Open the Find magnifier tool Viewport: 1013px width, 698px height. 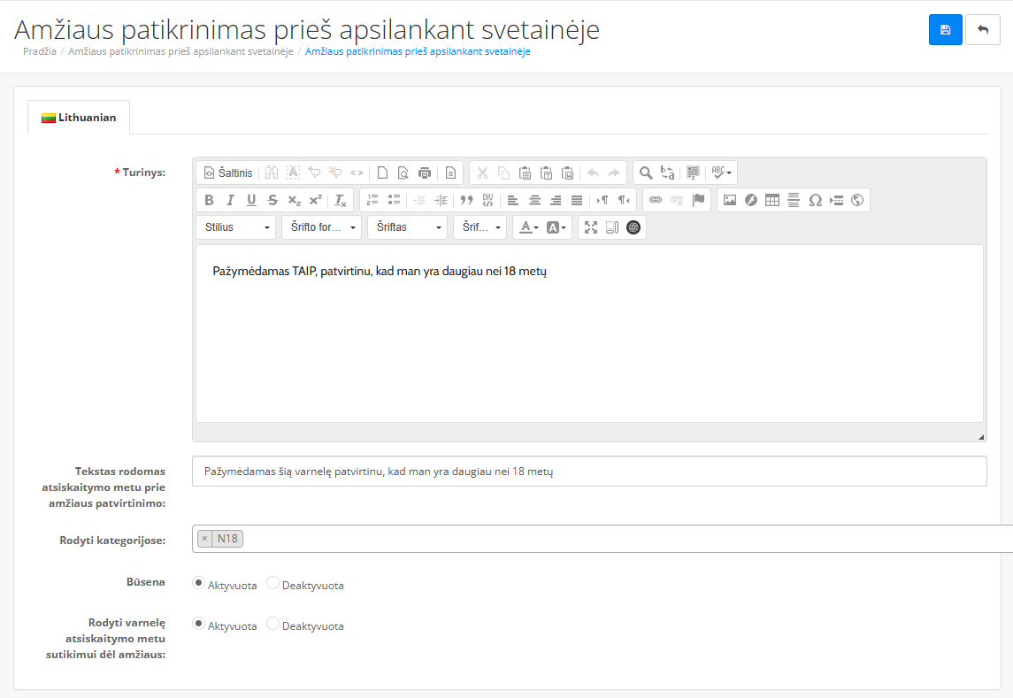click(x=646, y=173)
